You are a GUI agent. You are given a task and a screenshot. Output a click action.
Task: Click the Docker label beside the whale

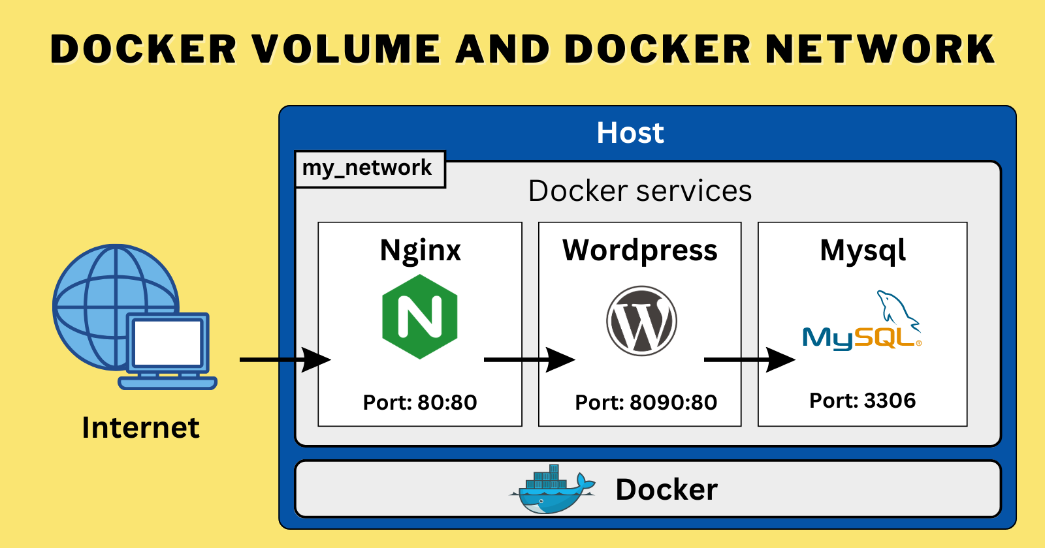pyautogui.click(x=666, y=489)
